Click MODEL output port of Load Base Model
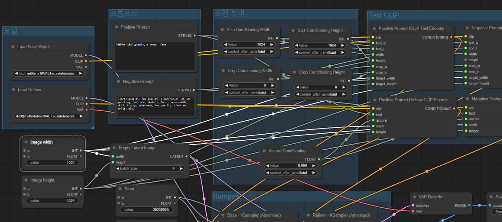 [x=86, y=56]
